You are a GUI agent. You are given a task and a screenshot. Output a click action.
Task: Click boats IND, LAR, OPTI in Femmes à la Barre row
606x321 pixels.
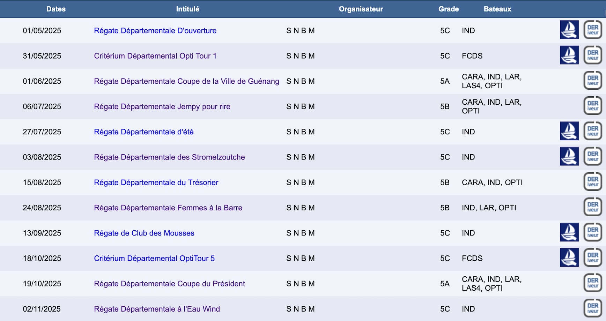click(x=489, y=208)
